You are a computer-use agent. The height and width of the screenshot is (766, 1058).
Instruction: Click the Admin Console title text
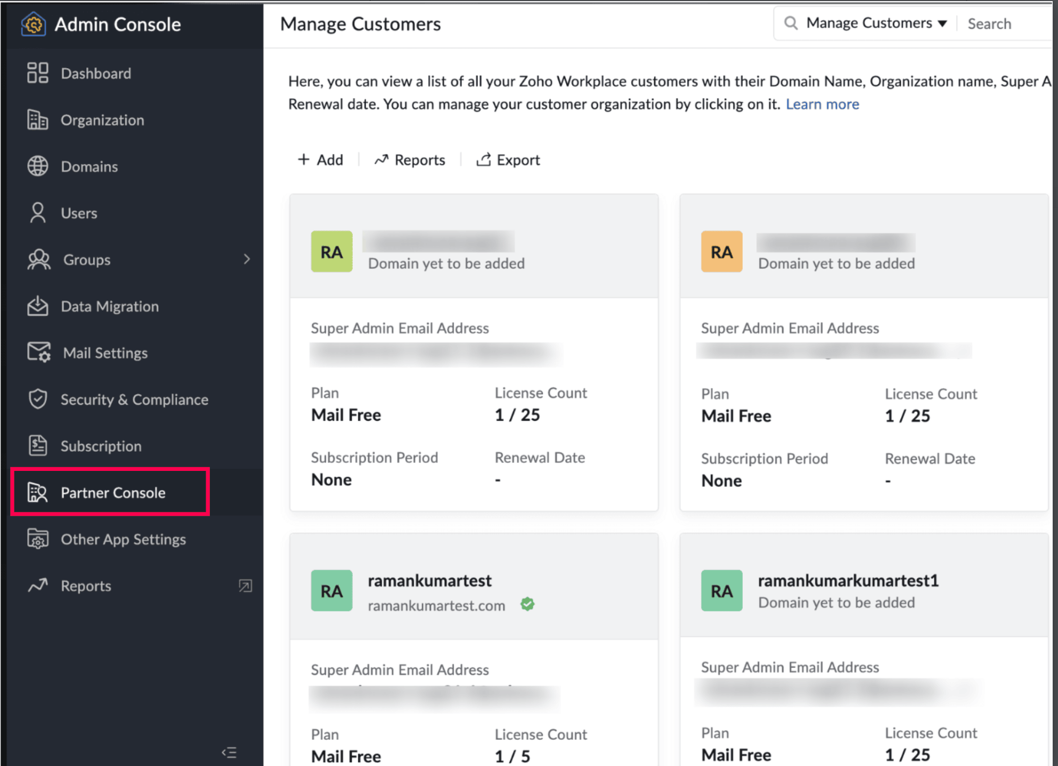(118, 24)
